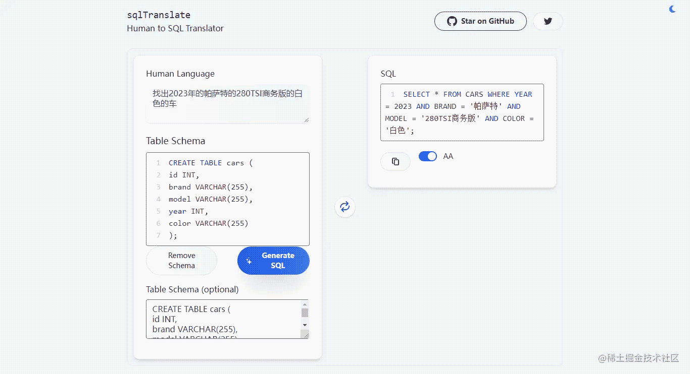690x374 pixels.
Task: Click inside the SQL output code box
Action: 462,112
